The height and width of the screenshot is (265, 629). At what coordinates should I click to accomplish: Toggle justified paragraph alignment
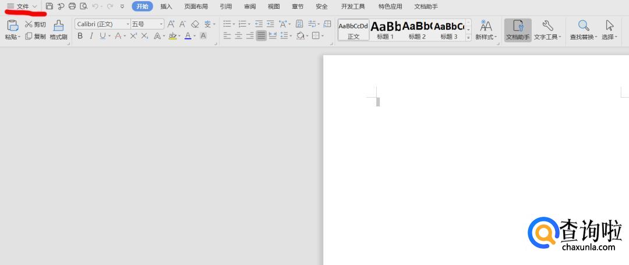click(262, 36)
